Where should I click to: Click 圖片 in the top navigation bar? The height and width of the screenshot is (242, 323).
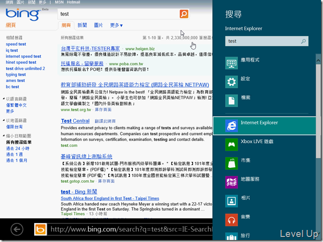tap(20, 3)
